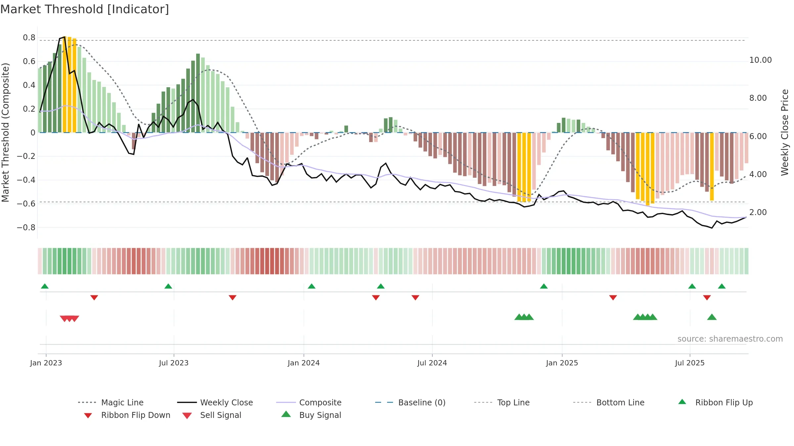Click the Ribbon Flip Down marker just before Jul 2024
This screenshot has width=794, height=446.
[415, 298]
